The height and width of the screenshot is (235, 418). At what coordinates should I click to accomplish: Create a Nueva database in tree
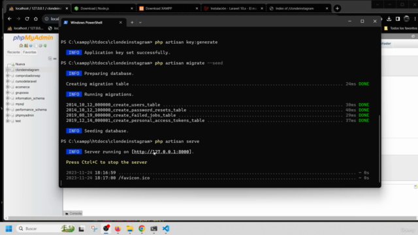point(20,64)
